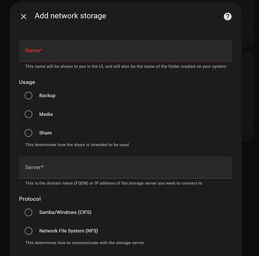Click the Share option label text
This screenshot has height=256, width=259.
click(46, 133)
